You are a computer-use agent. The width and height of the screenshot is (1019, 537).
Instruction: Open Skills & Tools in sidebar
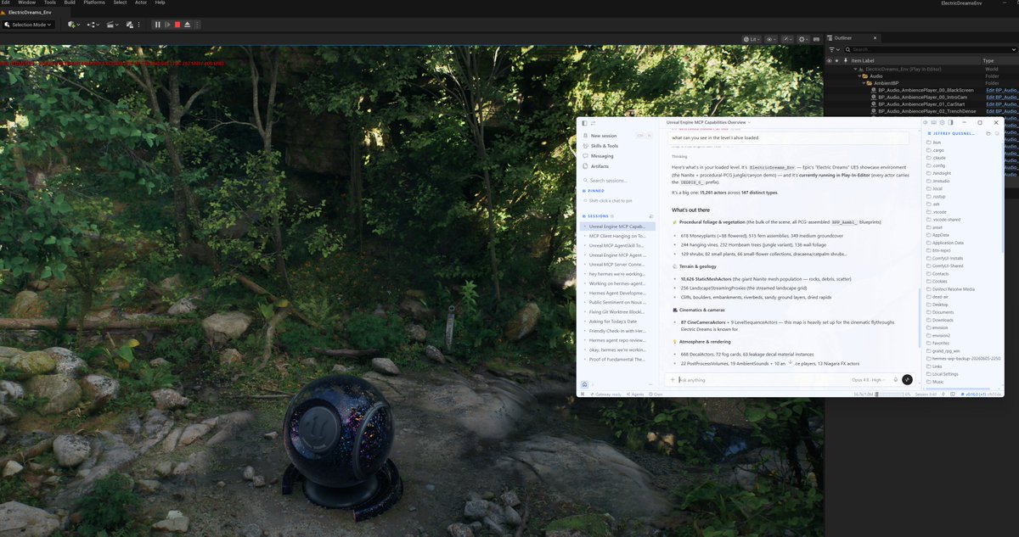coord(604,146)
